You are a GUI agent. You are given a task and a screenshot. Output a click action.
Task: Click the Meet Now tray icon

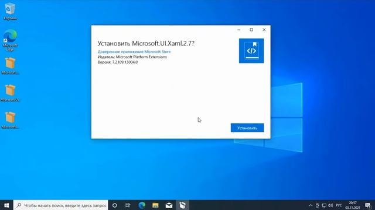(x=317, y=205)
